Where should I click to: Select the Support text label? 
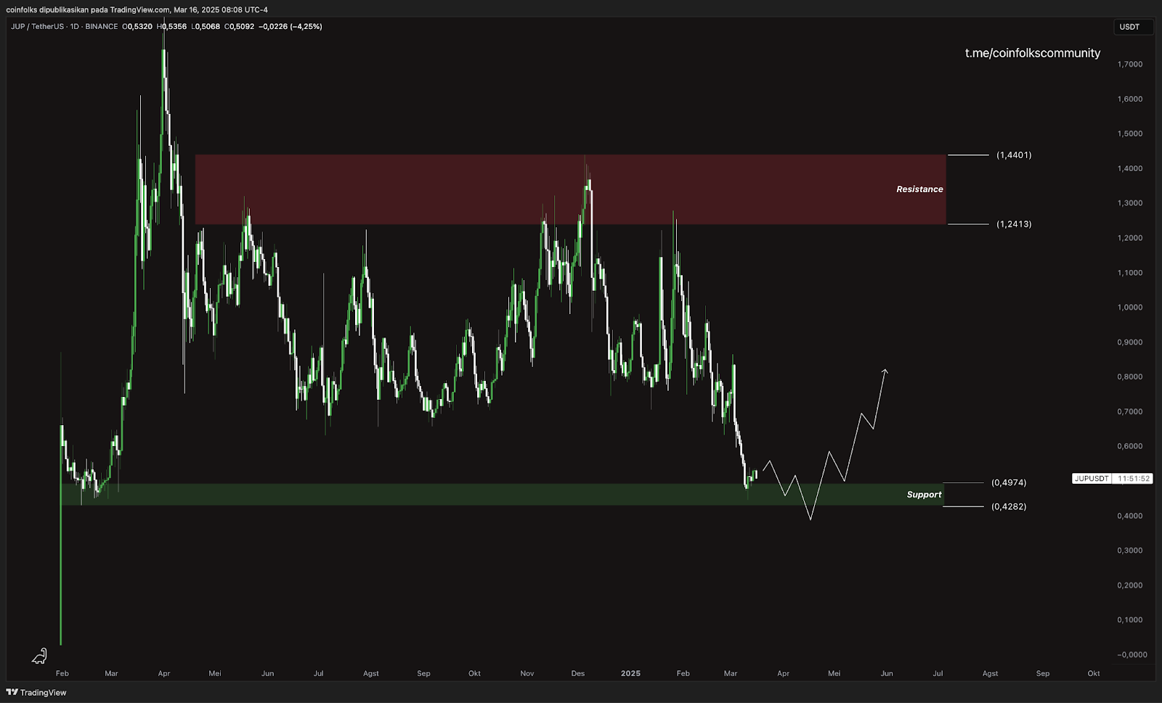click(924, 495)
